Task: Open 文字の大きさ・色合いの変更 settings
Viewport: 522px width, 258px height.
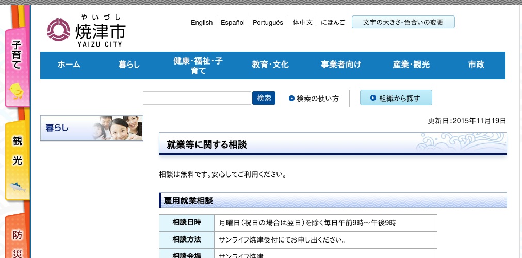Action: [x=403, y=22]
